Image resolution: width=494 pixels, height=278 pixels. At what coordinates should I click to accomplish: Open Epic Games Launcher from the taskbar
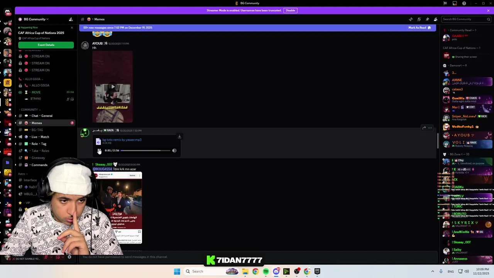point(317,271)
